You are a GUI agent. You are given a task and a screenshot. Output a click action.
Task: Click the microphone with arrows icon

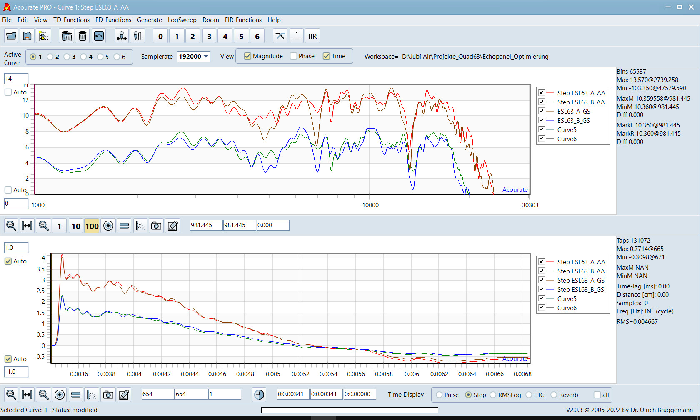coord(122,36)
